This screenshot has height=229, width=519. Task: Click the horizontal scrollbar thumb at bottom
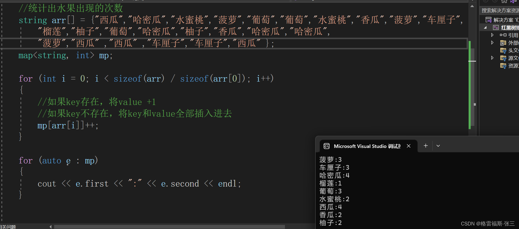point(170,227)
